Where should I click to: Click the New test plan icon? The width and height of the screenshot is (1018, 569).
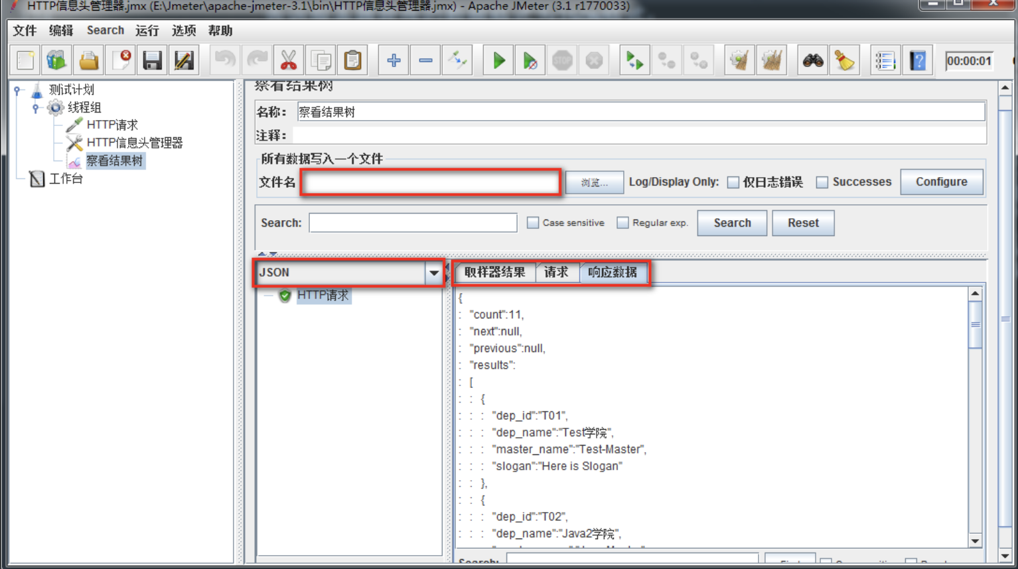coord(25,61)
